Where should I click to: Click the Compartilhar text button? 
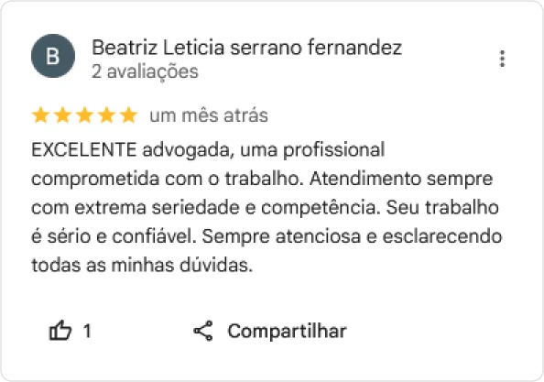pyautogui.click(x=287, y=331)
